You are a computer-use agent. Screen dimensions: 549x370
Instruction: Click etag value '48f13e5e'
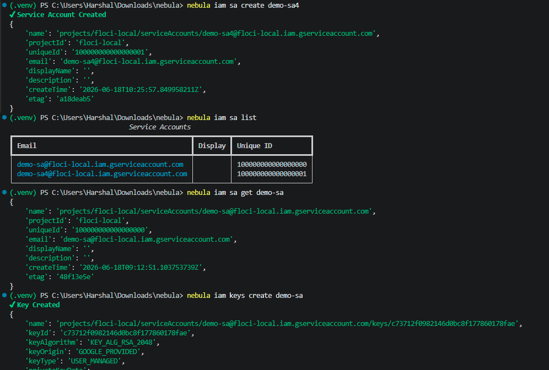[75, 276]
